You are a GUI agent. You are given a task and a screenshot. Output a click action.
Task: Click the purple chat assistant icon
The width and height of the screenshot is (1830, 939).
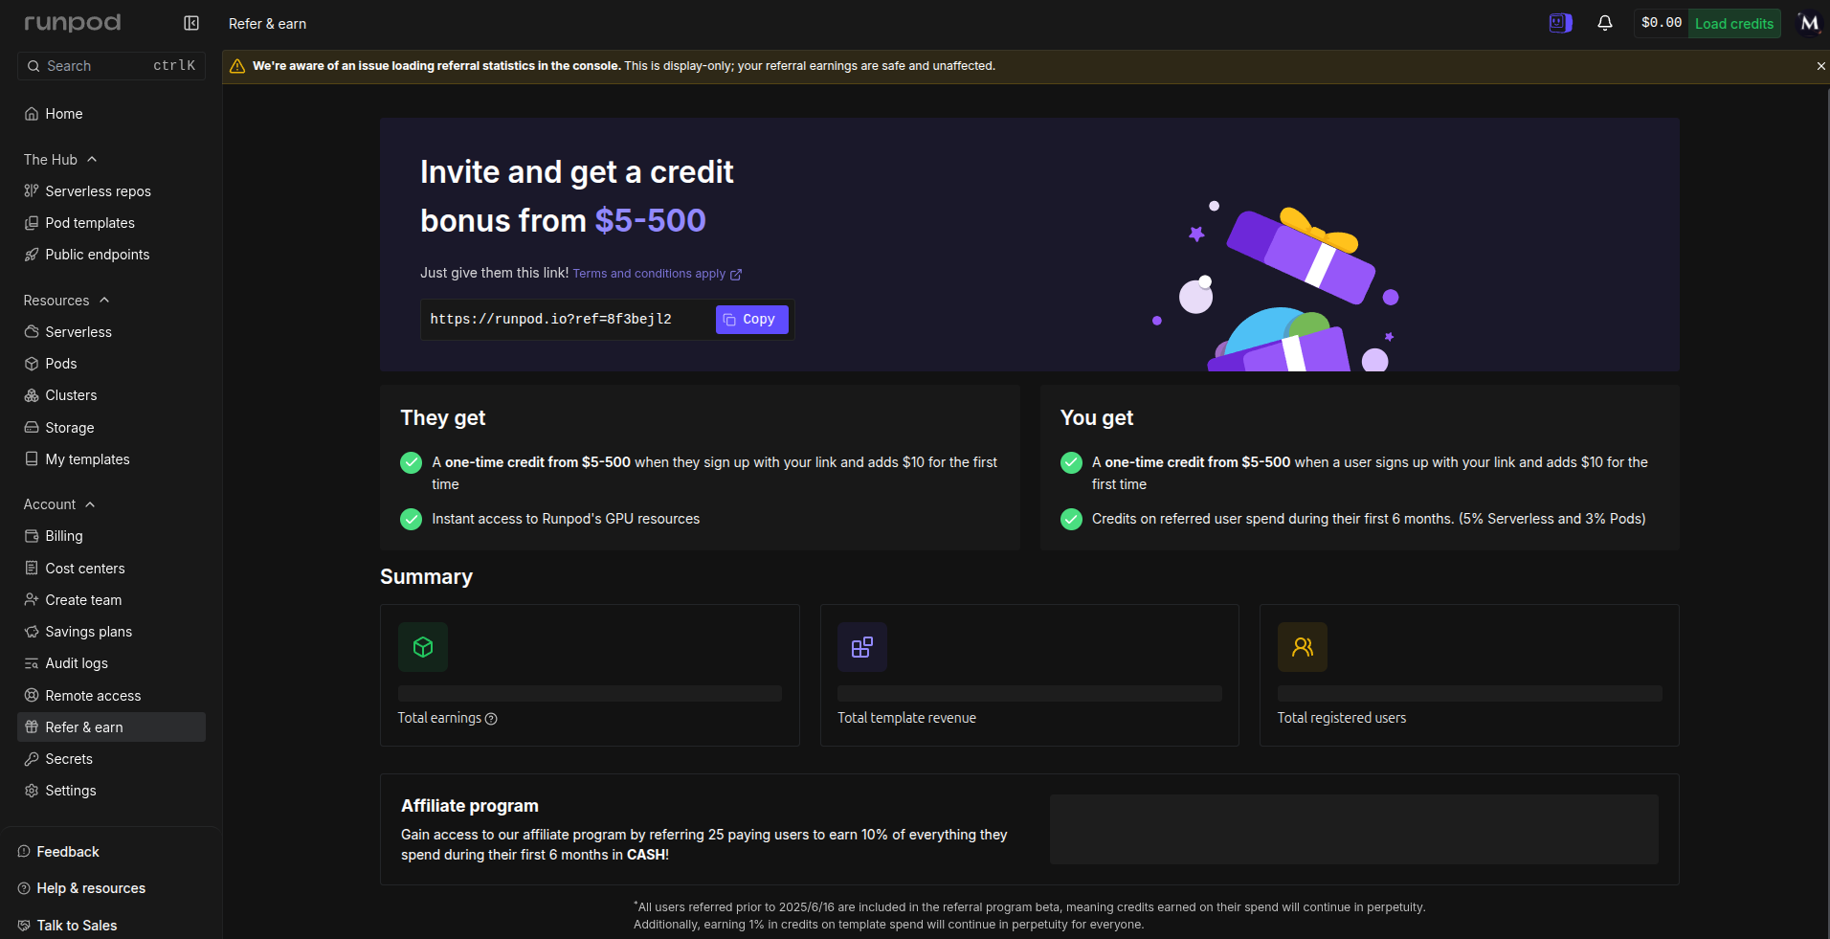(1560, 23)
